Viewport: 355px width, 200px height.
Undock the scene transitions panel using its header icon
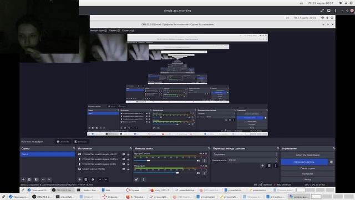[x=278, y=148]
